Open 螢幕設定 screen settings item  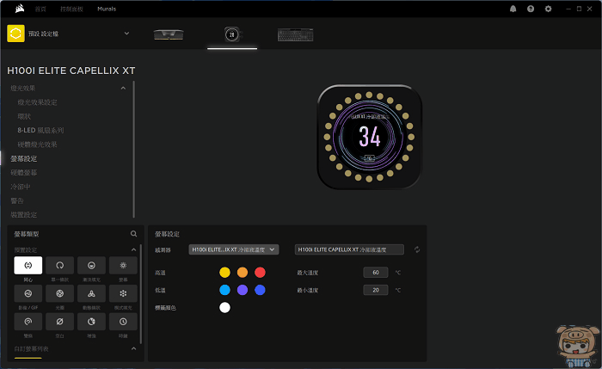click(24, 158)
